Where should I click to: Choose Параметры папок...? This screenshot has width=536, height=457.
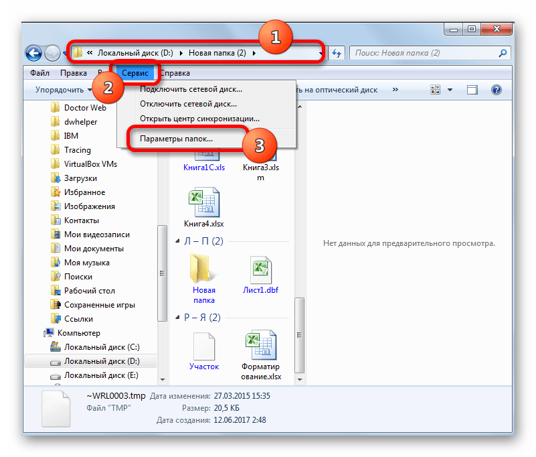206,139
